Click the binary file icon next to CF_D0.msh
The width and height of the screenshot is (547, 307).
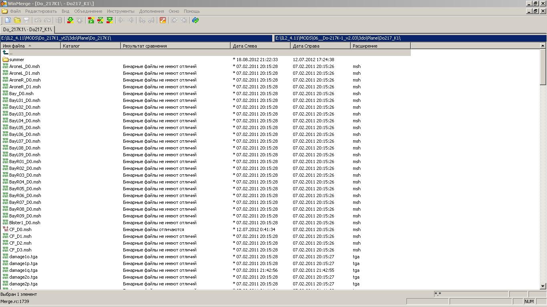[6, 229]
